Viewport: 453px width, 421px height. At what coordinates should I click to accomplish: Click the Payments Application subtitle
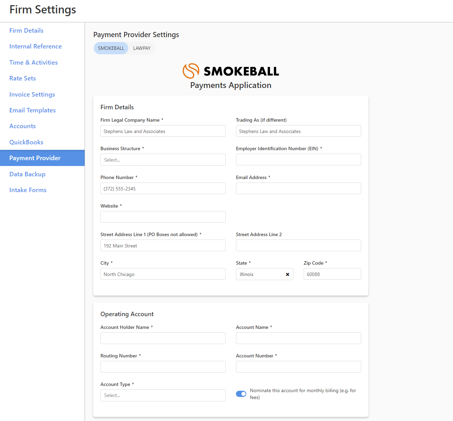point(231,85)
